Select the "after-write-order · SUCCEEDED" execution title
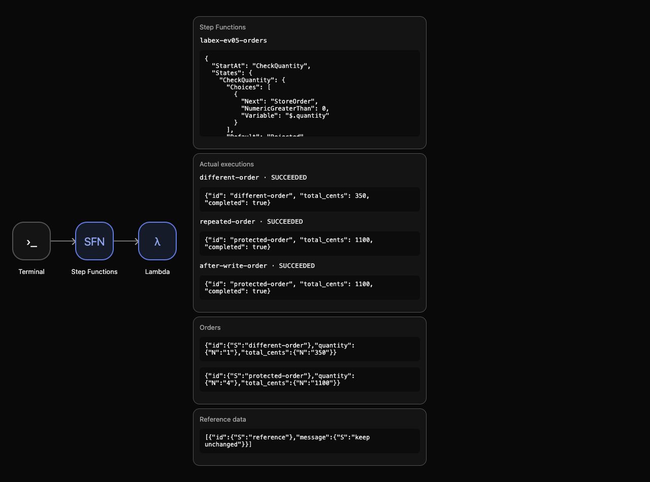Screen dimensions: 650x482 pos(257,266)
